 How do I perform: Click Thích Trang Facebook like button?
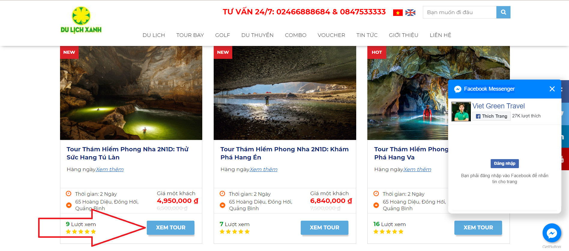click(492, 116)
